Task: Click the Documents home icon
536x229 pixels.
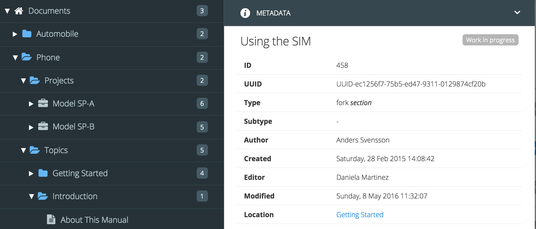Action: (x=19, y=11)
